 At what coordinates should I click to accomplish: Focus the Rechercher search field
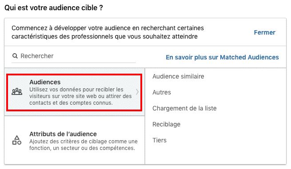(74, 56)
